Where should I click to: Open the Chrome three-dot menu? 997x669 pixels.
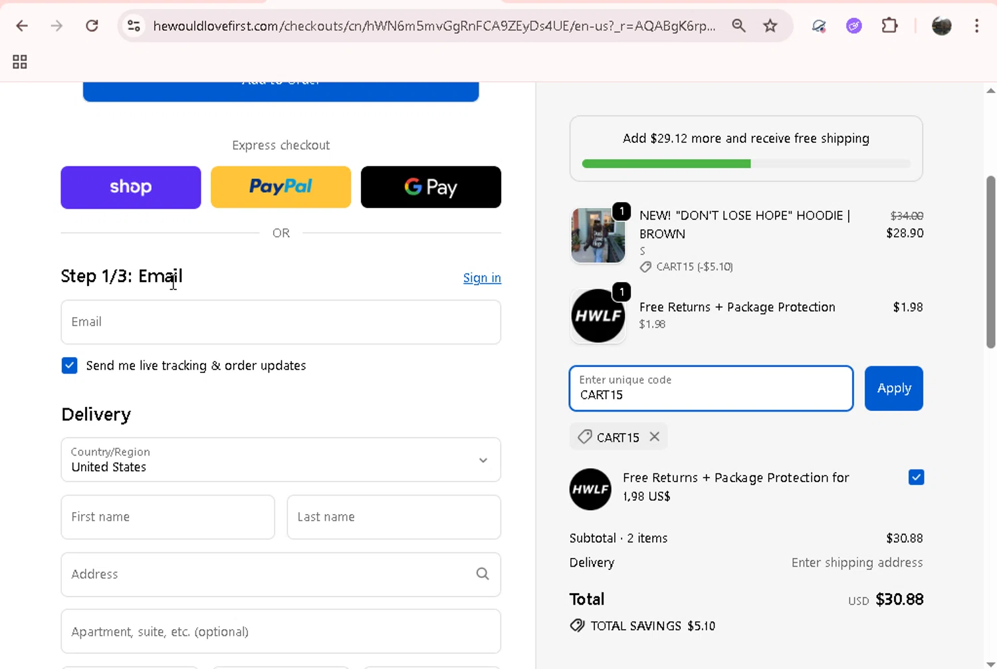[x=976, y=26]
